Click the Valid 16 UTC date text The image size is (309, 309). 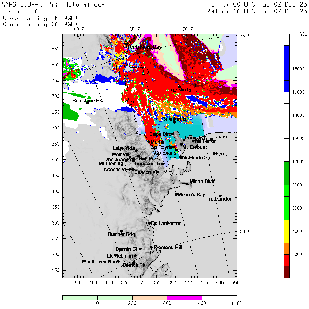click(x=257, y=11)
